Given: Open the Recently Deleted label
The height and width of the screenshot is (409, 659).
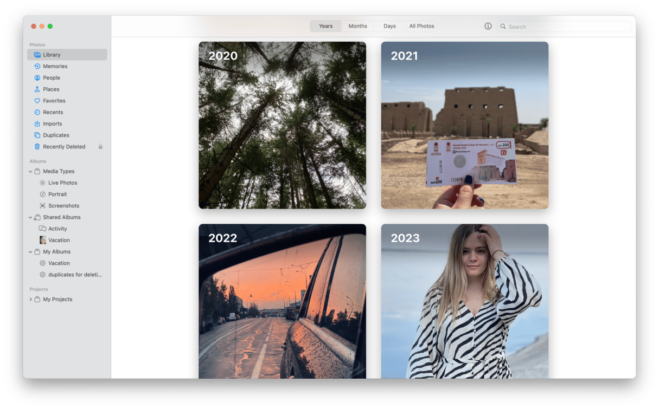Looking at the screenshot, I should point(64,147).
